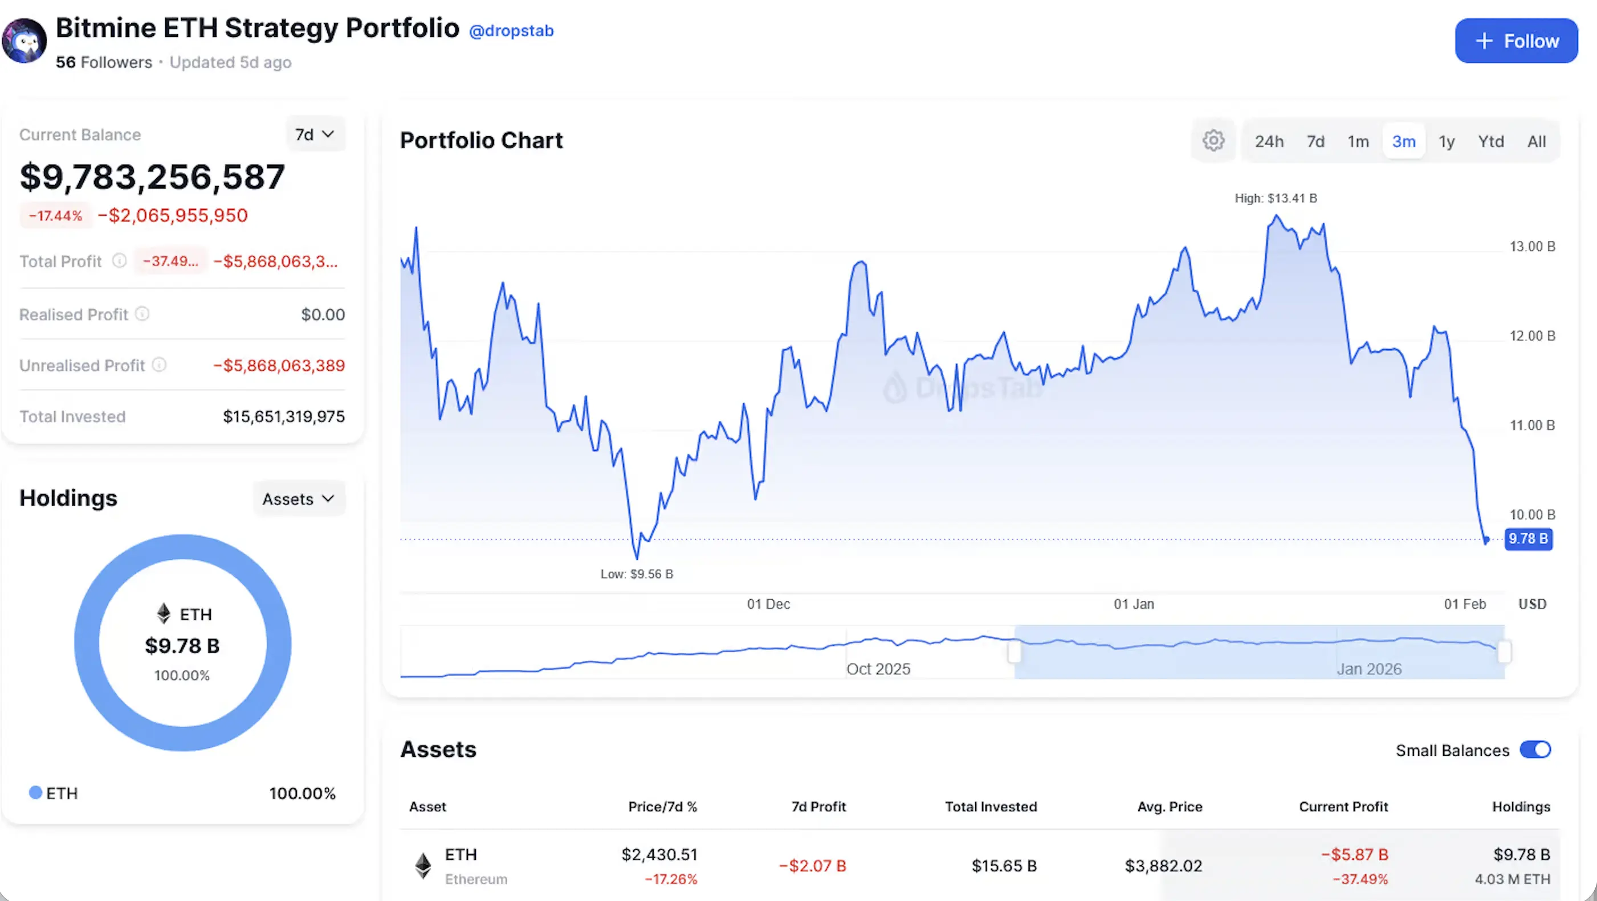
Task: Open the @dropstab profile link
Action: [x=511, y=30]
